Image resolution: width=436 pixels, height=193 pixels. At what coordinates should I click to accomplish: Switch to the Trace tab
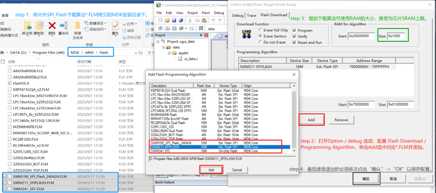[x=251, y=15]
